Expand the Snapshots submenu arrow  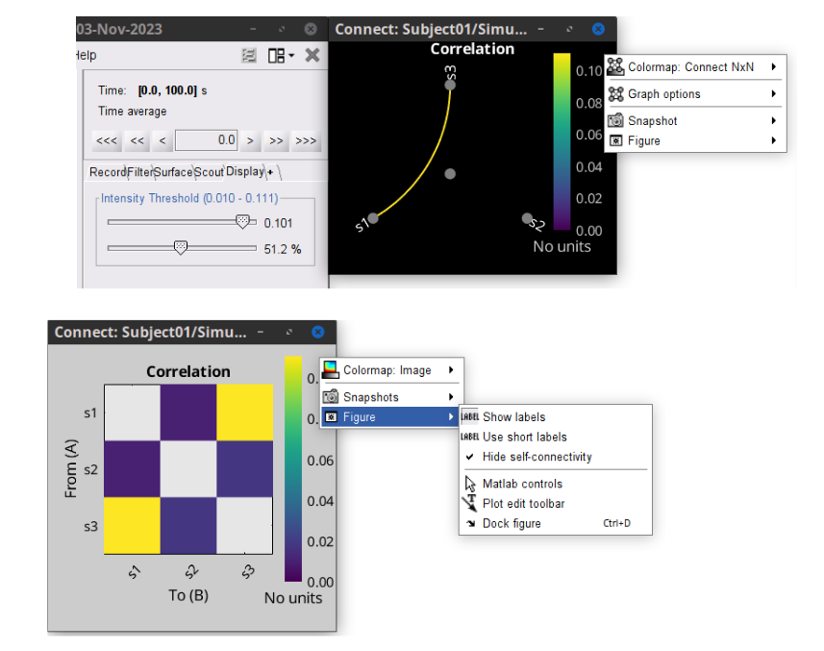pyautogui.click(x=451, y=397)
